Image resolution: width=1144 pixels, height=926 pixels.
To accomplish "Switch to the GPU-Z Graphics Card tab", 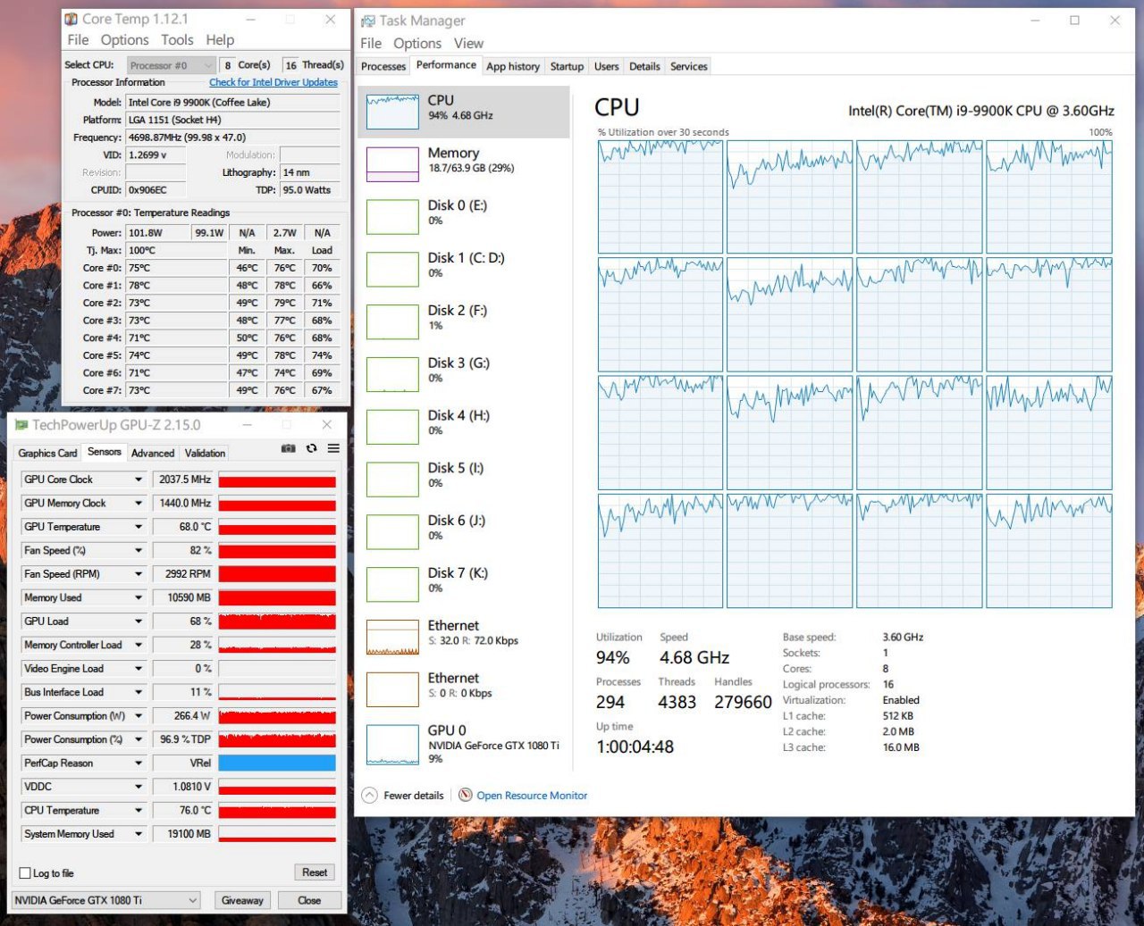I will pyautogui.click(x=47, y=454).
